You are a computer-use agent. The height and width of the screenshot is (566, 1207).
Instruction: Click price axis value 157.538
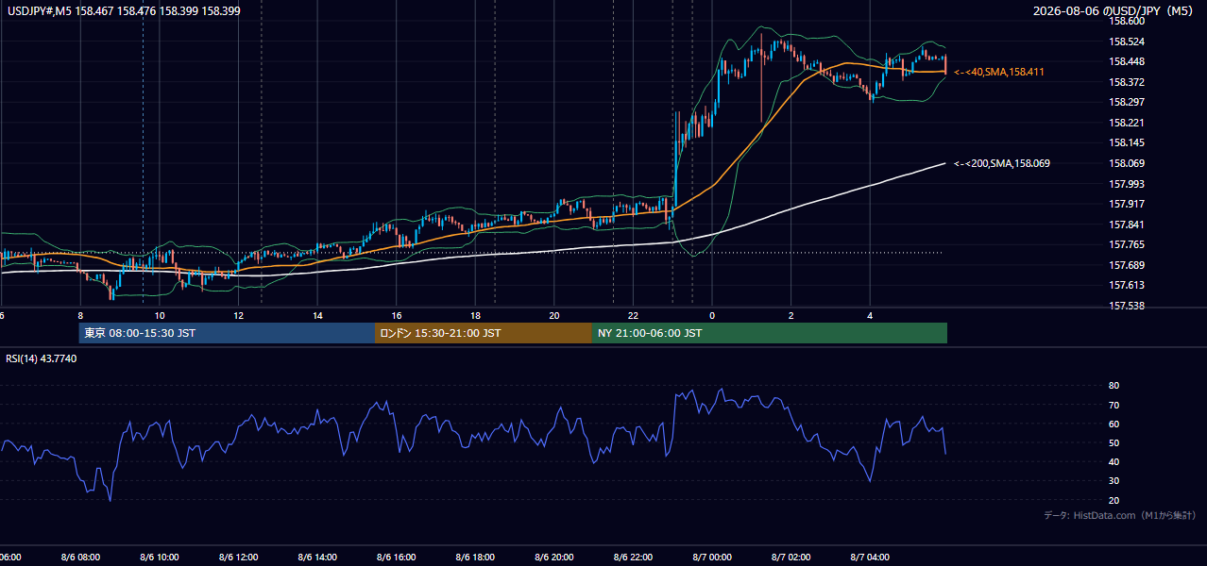tap(1127, 306)
